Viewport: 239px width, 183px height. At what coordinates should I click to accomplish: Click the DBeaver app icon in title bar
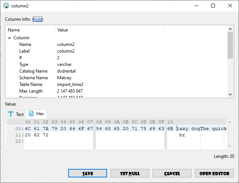coord(6,6)
